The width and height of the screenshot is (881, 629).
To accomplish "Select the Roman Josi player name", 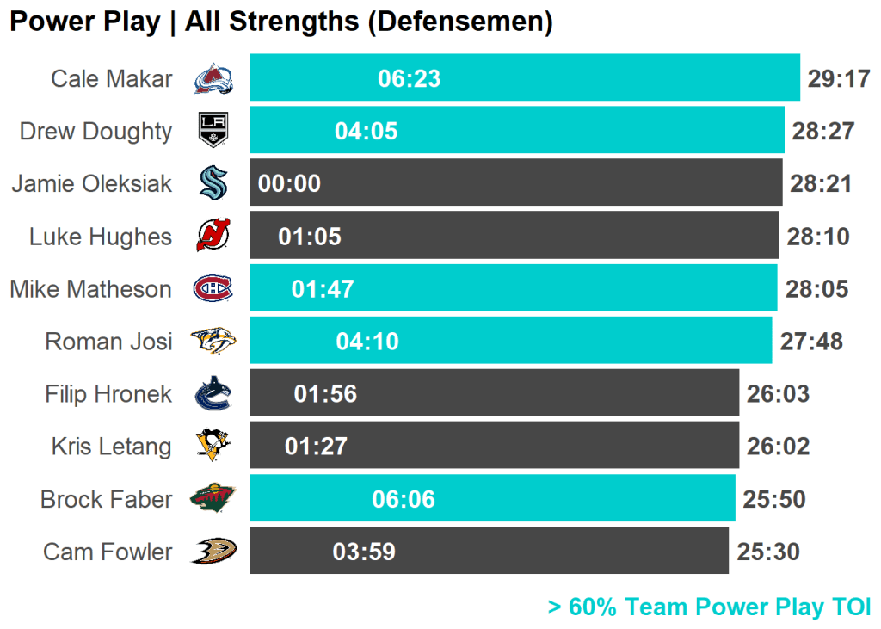I will (x=108, y=342).
